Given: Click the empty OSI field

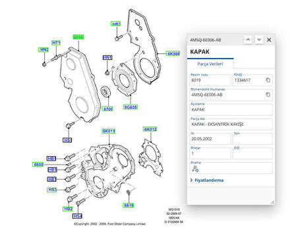Looking at the screenshot, I should click(253, 153).
